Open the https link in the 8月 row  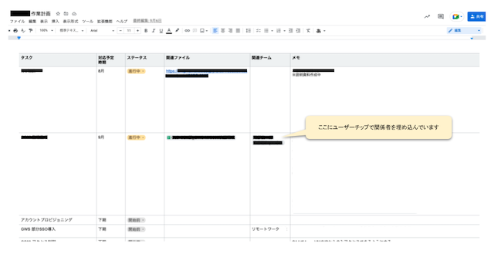(206, 71)
